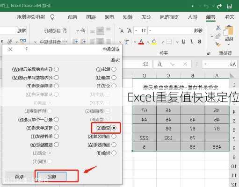Select 可见单元格(Y) radio button

tap(56, 128)
